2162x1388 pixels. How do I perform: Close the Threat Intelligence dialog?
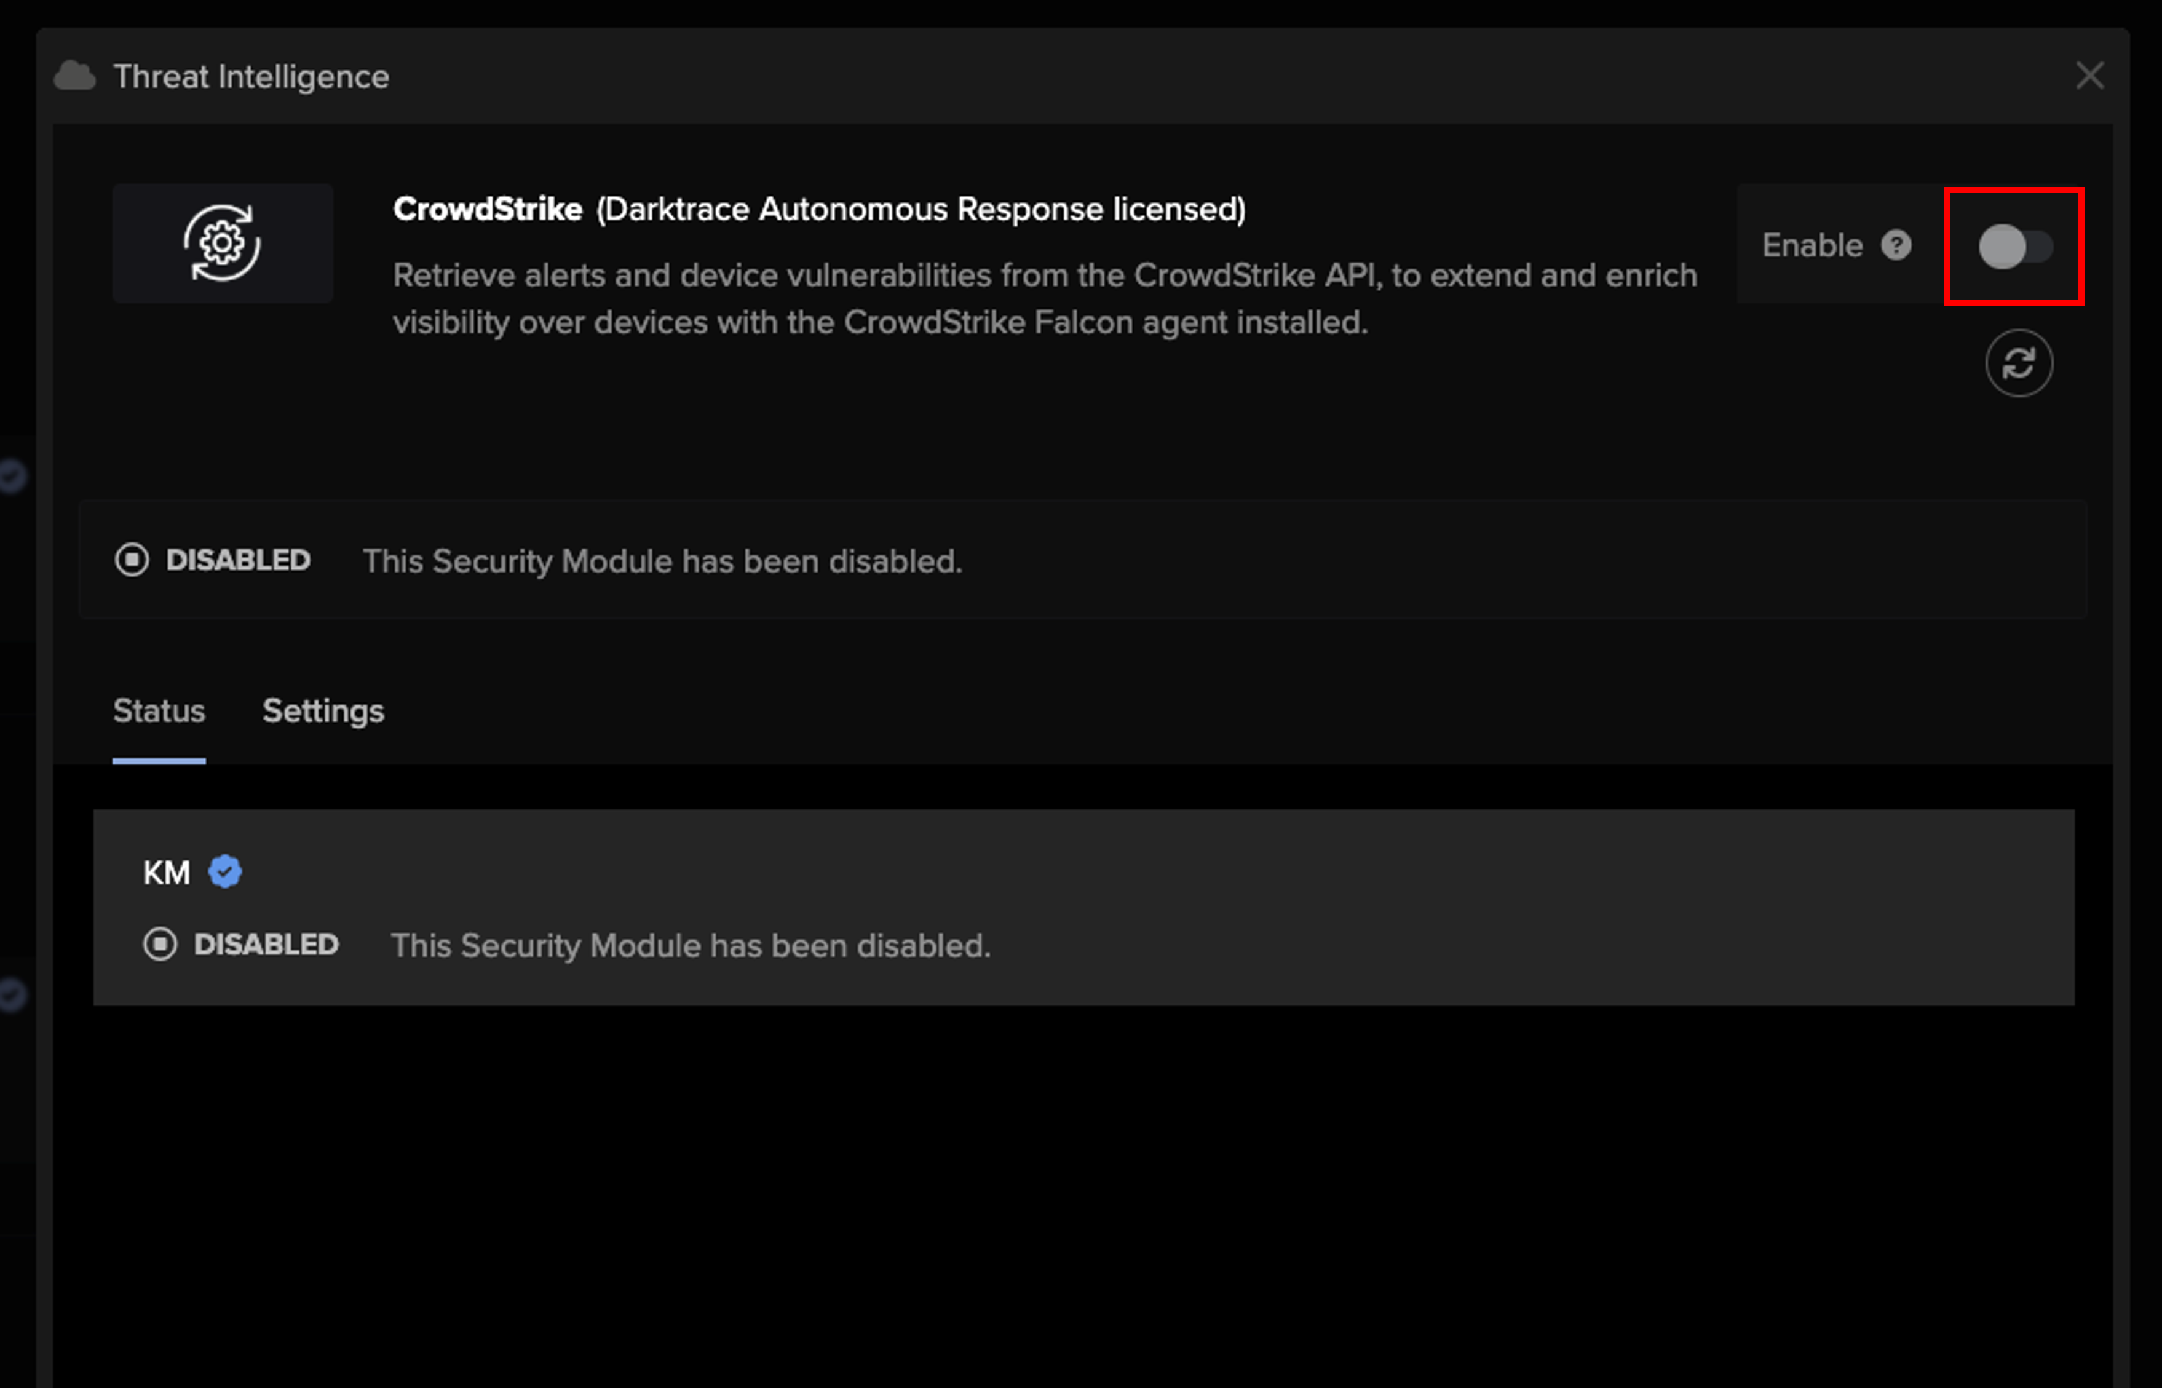click(2090, 76)
